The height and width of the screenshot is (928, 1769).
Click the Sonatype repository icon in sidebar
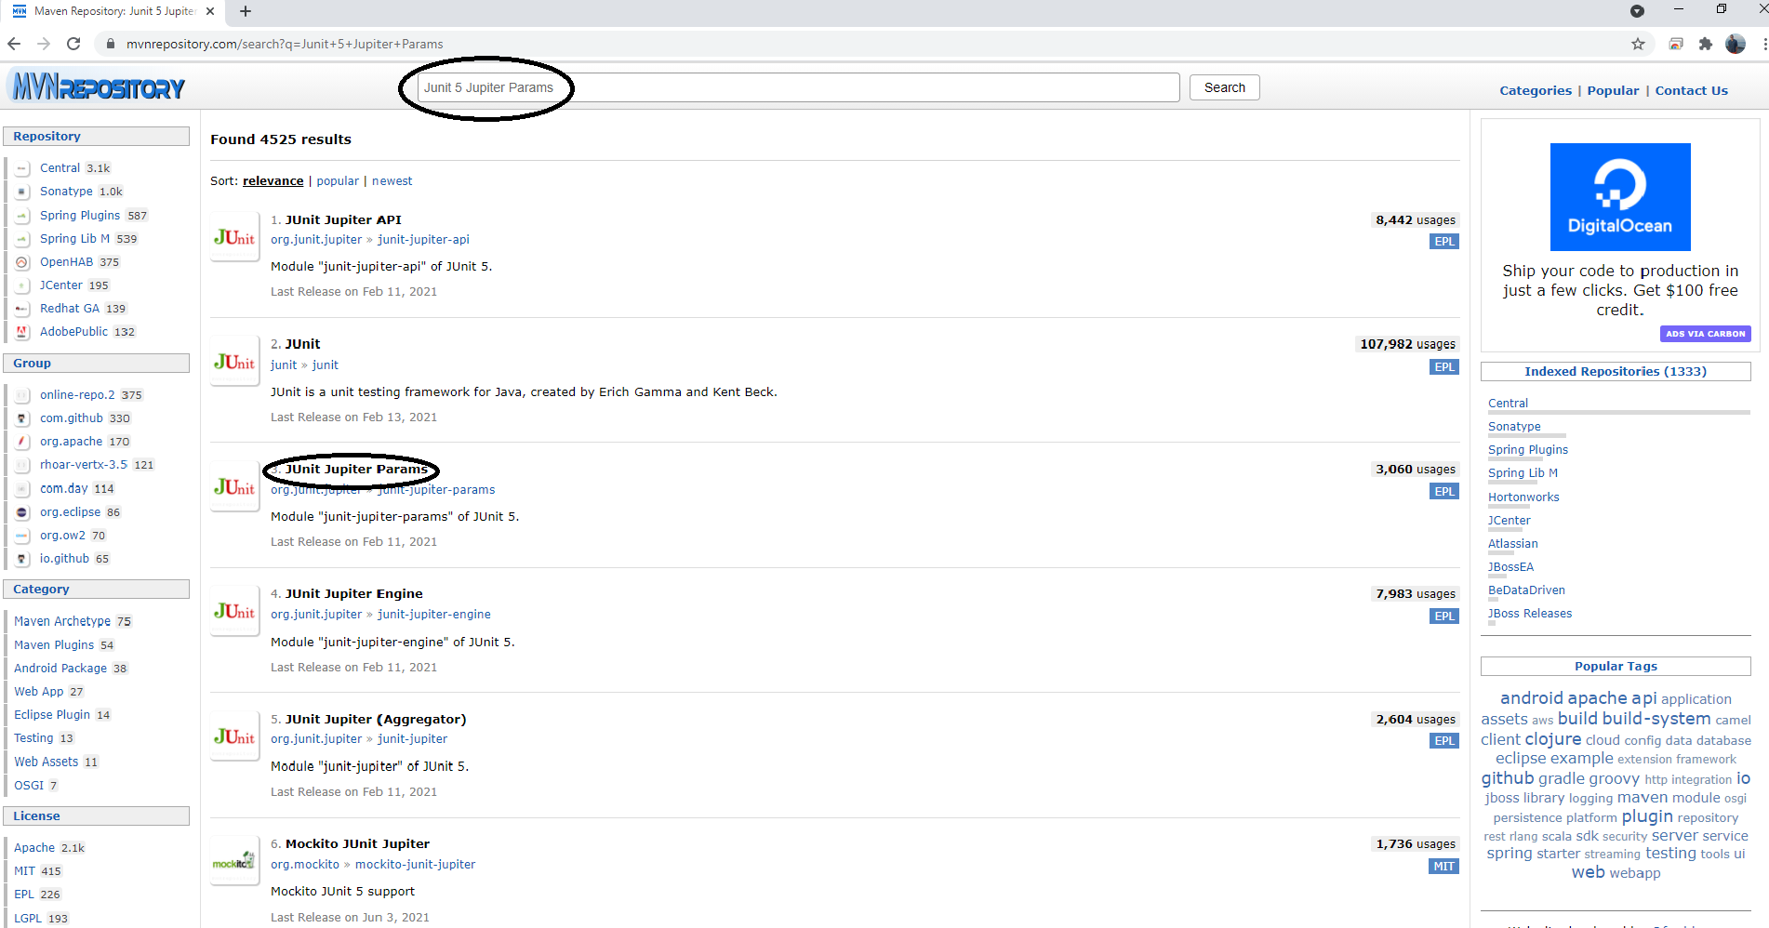(x=23, y=192)
